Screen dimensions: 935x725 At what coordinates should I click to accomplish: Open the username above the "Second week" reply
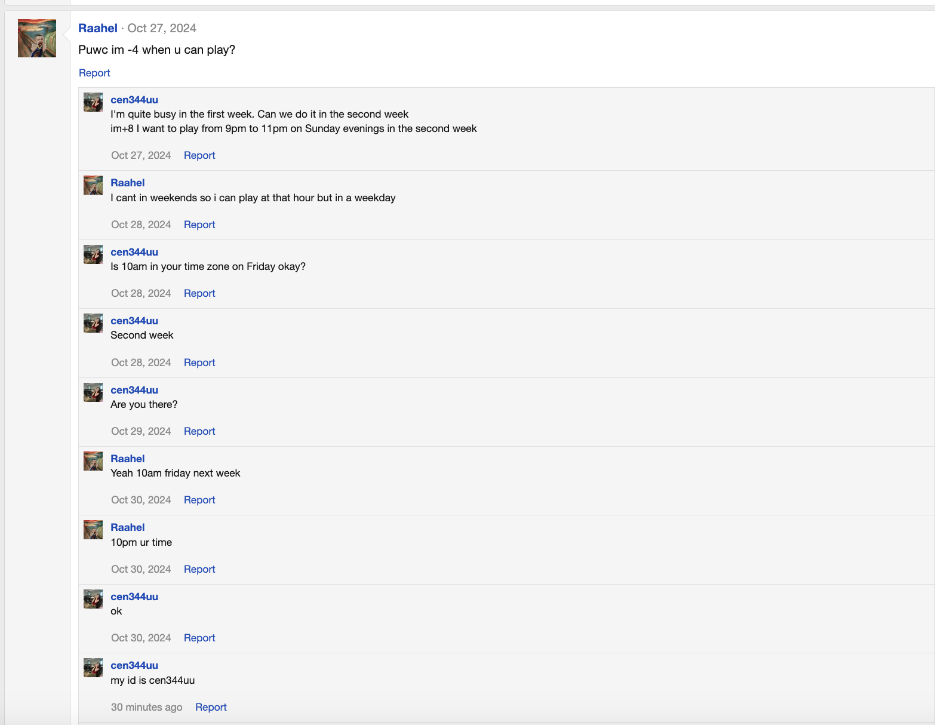[x=134, y=321]
